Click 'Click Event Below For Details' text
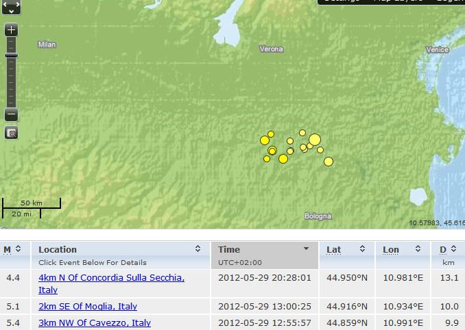The width and height of the screenshot is (465, 330). point(93,262)
